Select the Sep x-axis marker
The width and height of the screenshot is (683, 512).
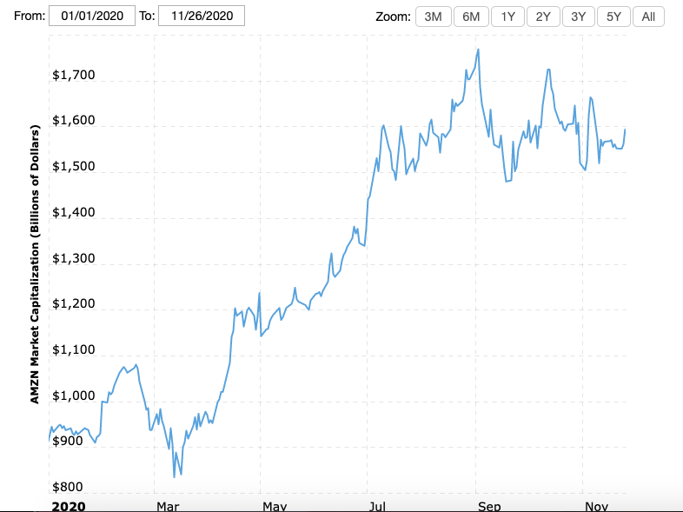click(488, 506)
